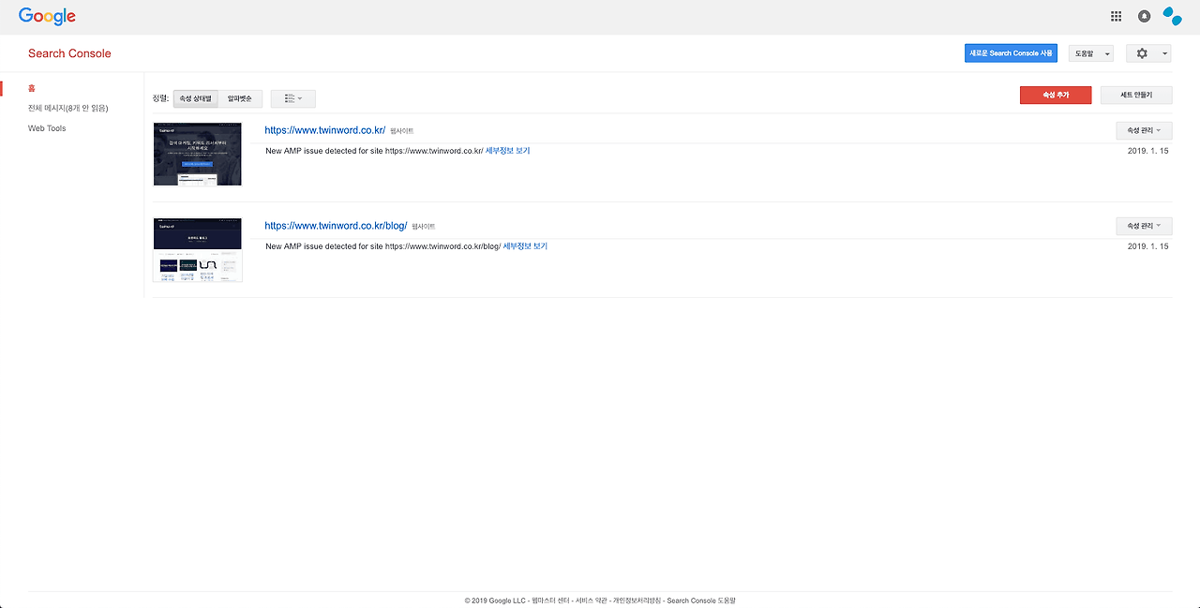Select 홈 in the sidebar

point(31,87)
